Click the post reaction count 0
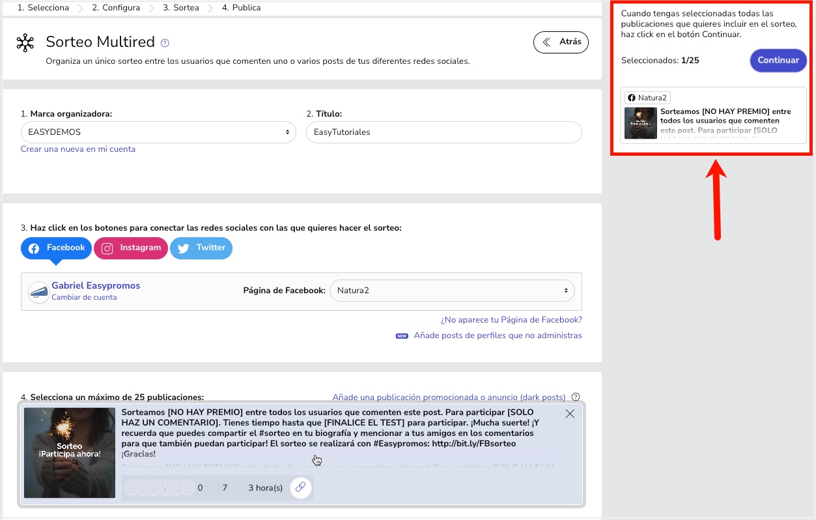Screen dimensions: 816x520 (x=200, y=487)
